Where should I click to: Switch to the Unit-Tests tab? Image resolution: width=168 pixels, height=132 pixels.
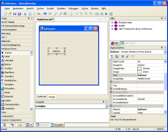(x=128, y=43)
